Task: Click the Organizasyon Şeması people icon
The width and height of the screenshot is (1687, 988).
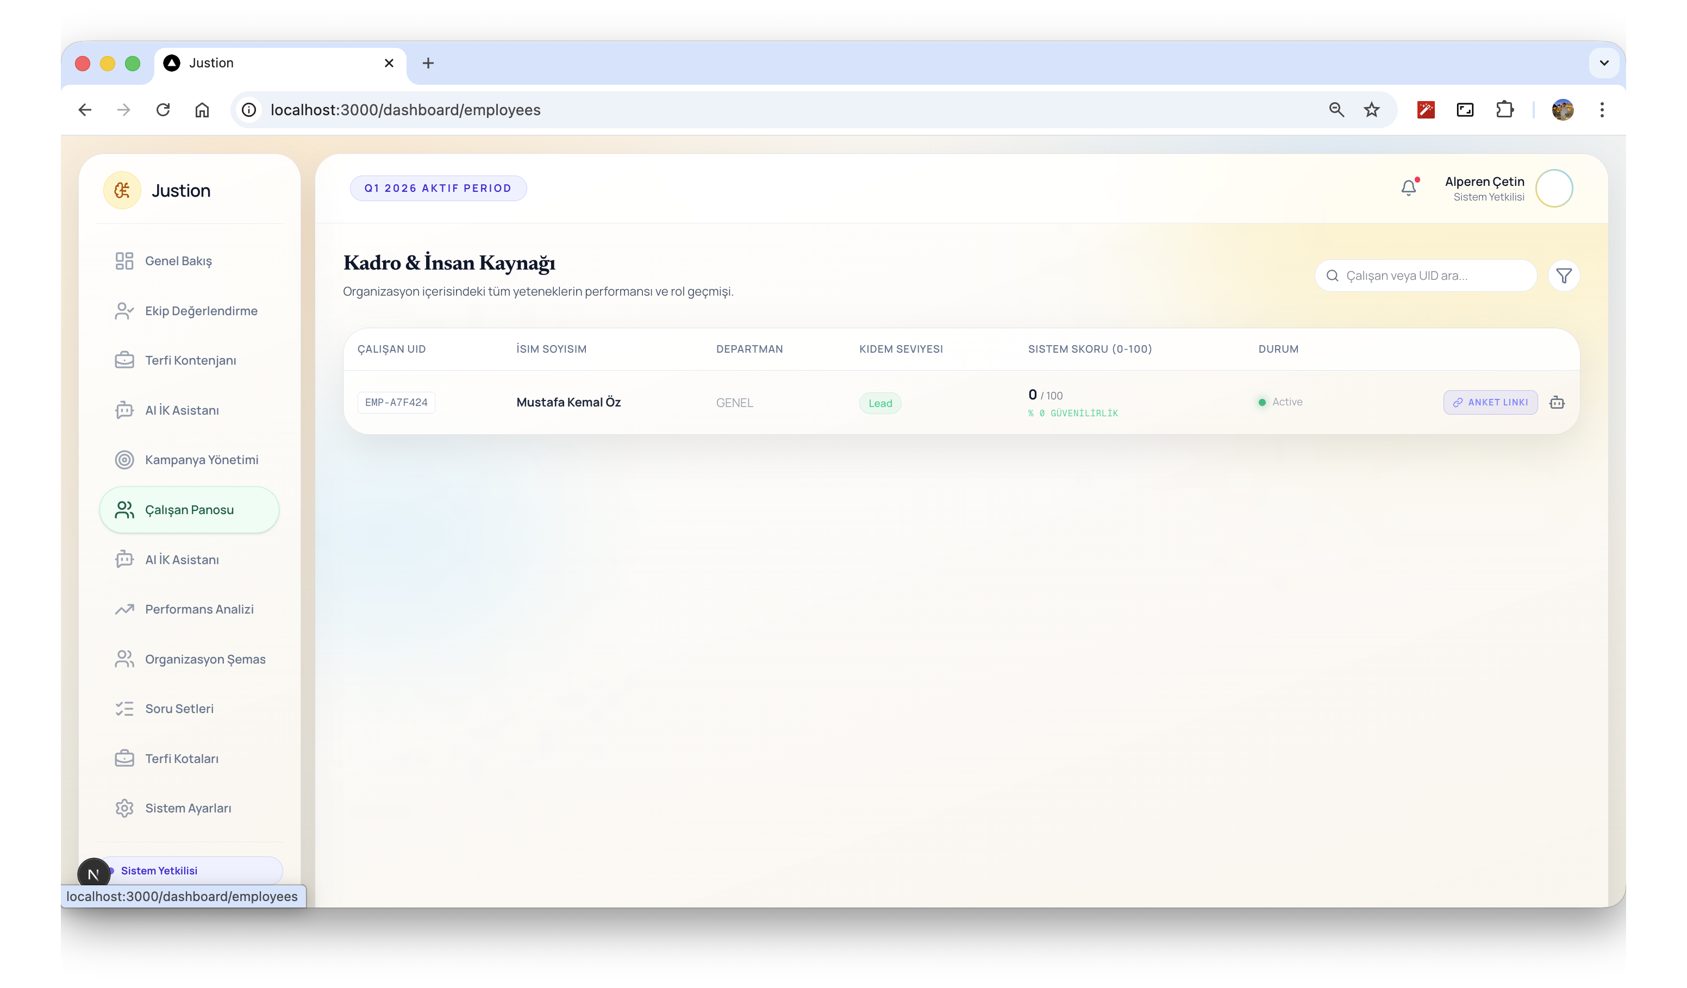Action: click(x=124, y=659)
